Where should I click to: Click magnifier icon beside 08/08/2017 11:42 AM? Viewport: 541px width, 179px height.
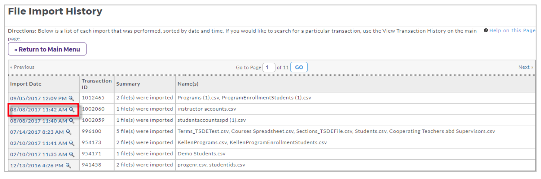click(72, 110)
